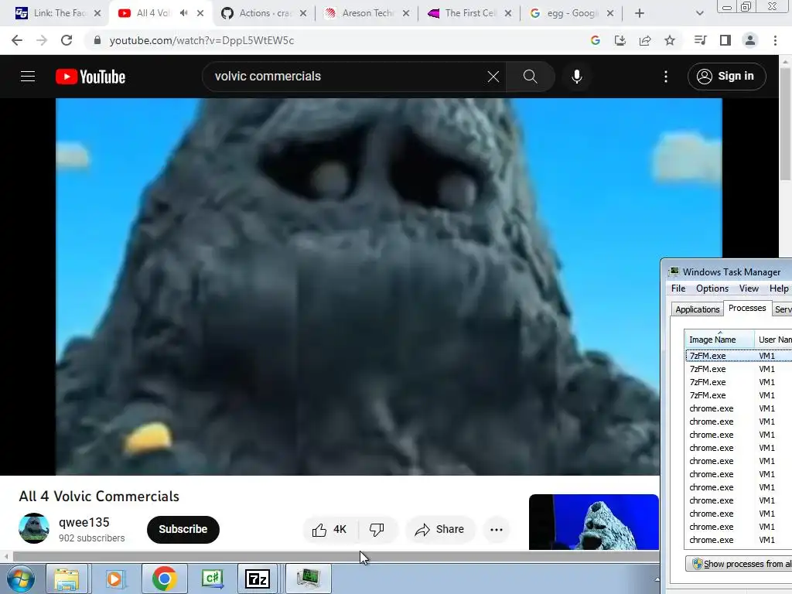Share this page from address bar

click(x=645, y=40)
